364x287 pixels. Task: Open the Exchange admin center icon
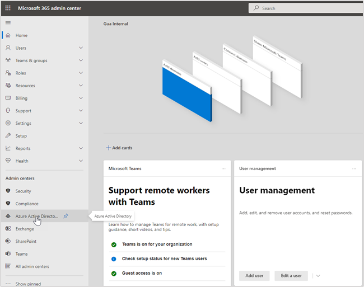tap(8, 229)
